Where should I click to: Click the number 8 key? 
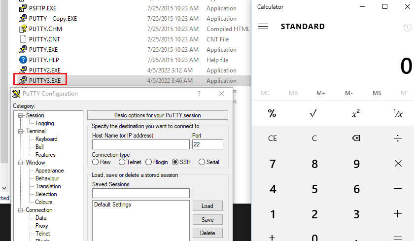(x=314, y=164)
